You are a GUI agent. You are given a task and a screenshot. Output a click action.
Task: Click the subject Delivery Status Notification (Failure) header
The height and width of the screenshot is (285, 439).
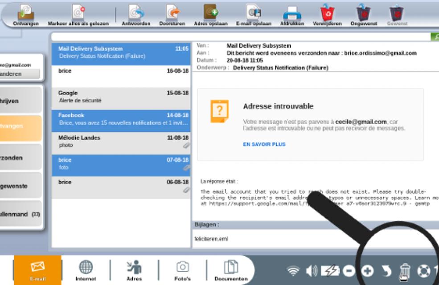(280, 68)
